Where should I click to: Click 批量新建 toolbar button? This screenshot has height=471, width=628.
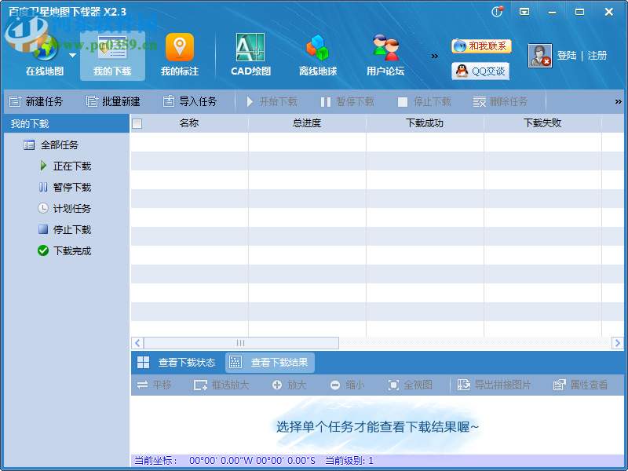(x=113, y=102)
